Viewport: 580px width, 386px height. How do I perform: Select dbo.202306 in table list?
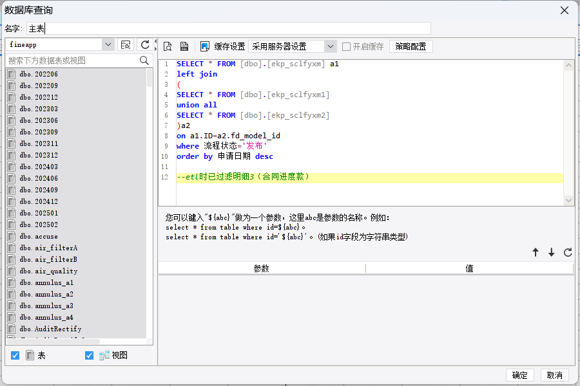point(39,120)
